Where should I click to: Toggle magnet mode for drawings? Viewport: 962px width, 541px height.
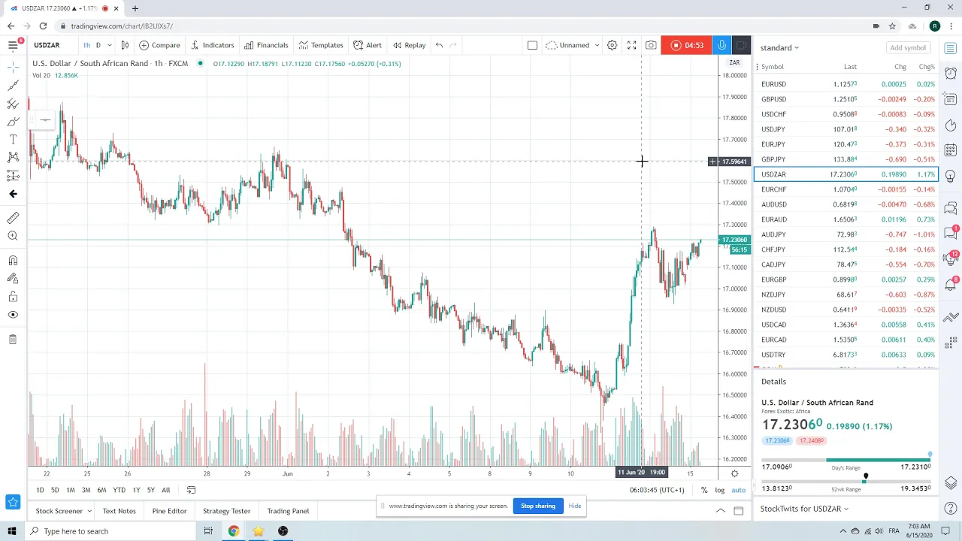click(13, 261)
